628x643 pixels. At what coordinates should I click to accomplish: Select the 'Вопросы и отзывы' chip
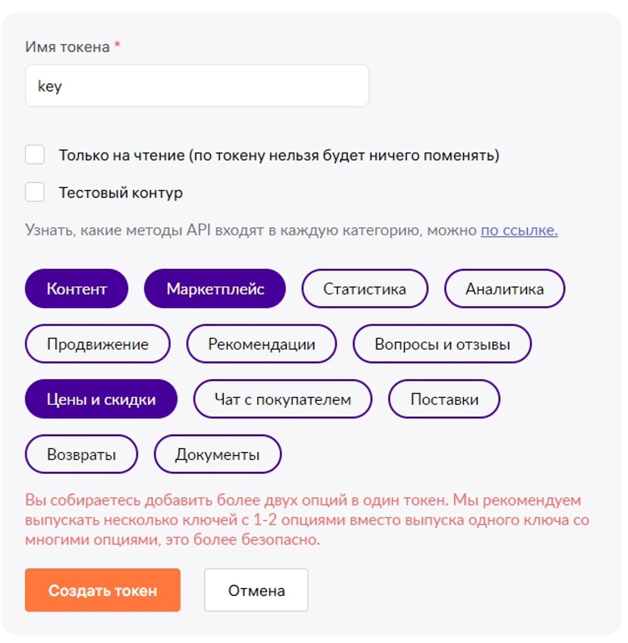click(x=442, y=343)
